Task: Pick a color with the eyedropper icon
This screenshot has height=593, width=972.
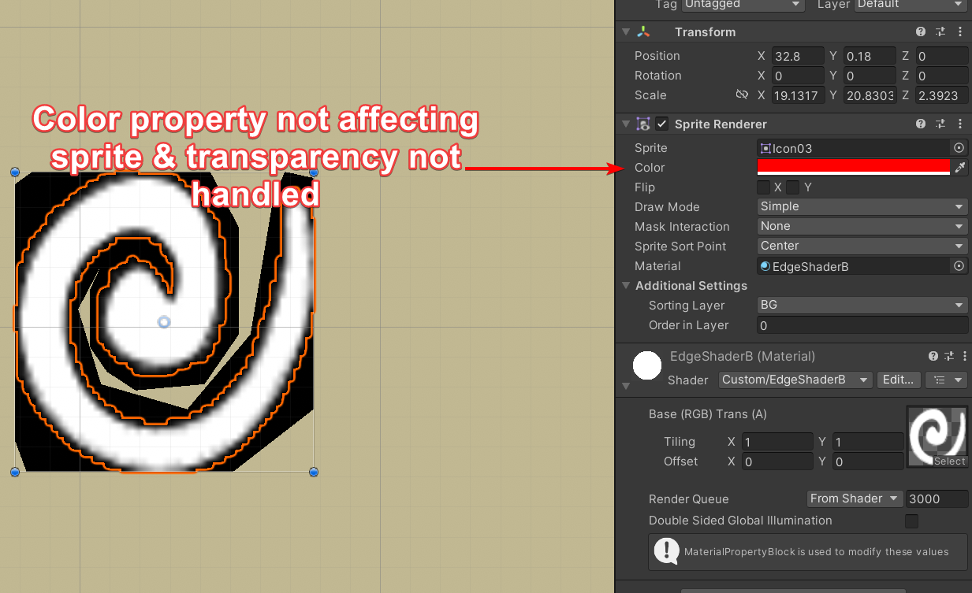Action: coord(959,167)
